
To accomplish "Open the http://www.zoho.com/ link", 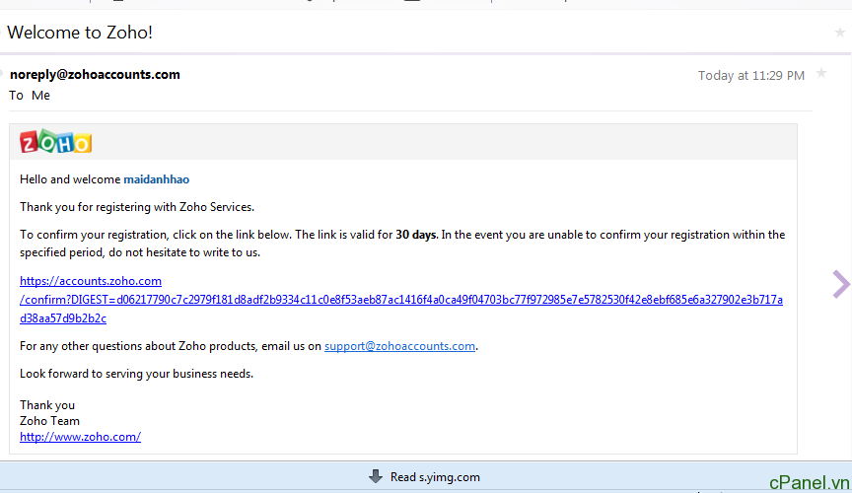I will 81,437.
